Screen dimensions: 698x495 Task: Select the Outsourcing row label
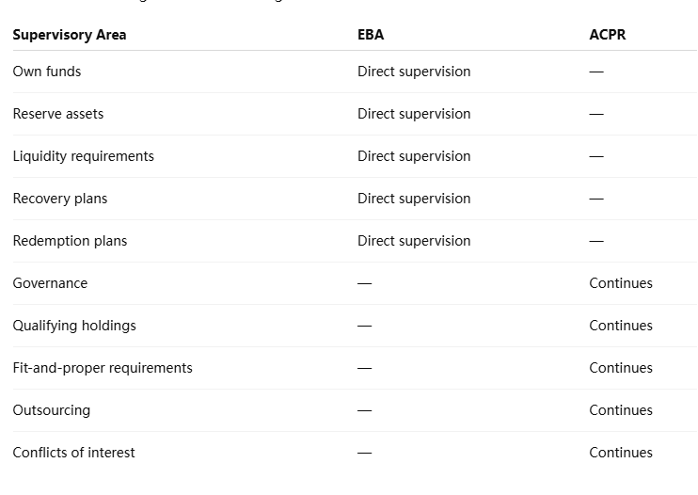[51, 410]
